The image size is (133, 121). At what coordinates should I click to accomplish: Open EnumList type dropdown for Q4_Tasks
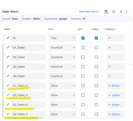tap(63, 76)
